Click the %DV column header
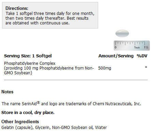This screenshot has height=131, width=151. pyautogui.click(x=142, y=56)
